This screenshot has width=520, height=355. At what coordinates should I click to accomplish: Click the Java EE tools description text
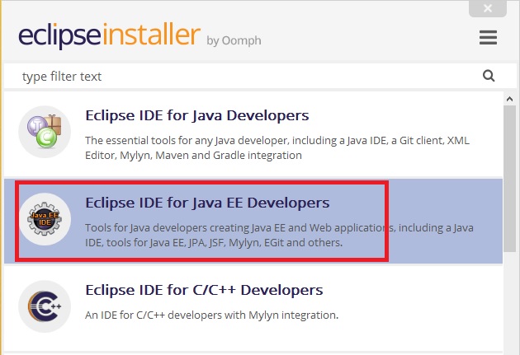pyautogui.click(x=279, y=236)
